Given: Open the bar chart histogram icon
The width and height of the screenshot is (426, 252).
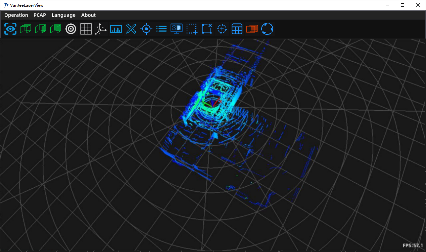Looking at the screenshot, I should coord(116,29).
